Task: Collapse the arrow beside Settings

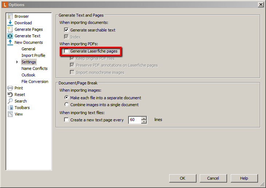Action: pyautogui.click(x=17, y=62)
